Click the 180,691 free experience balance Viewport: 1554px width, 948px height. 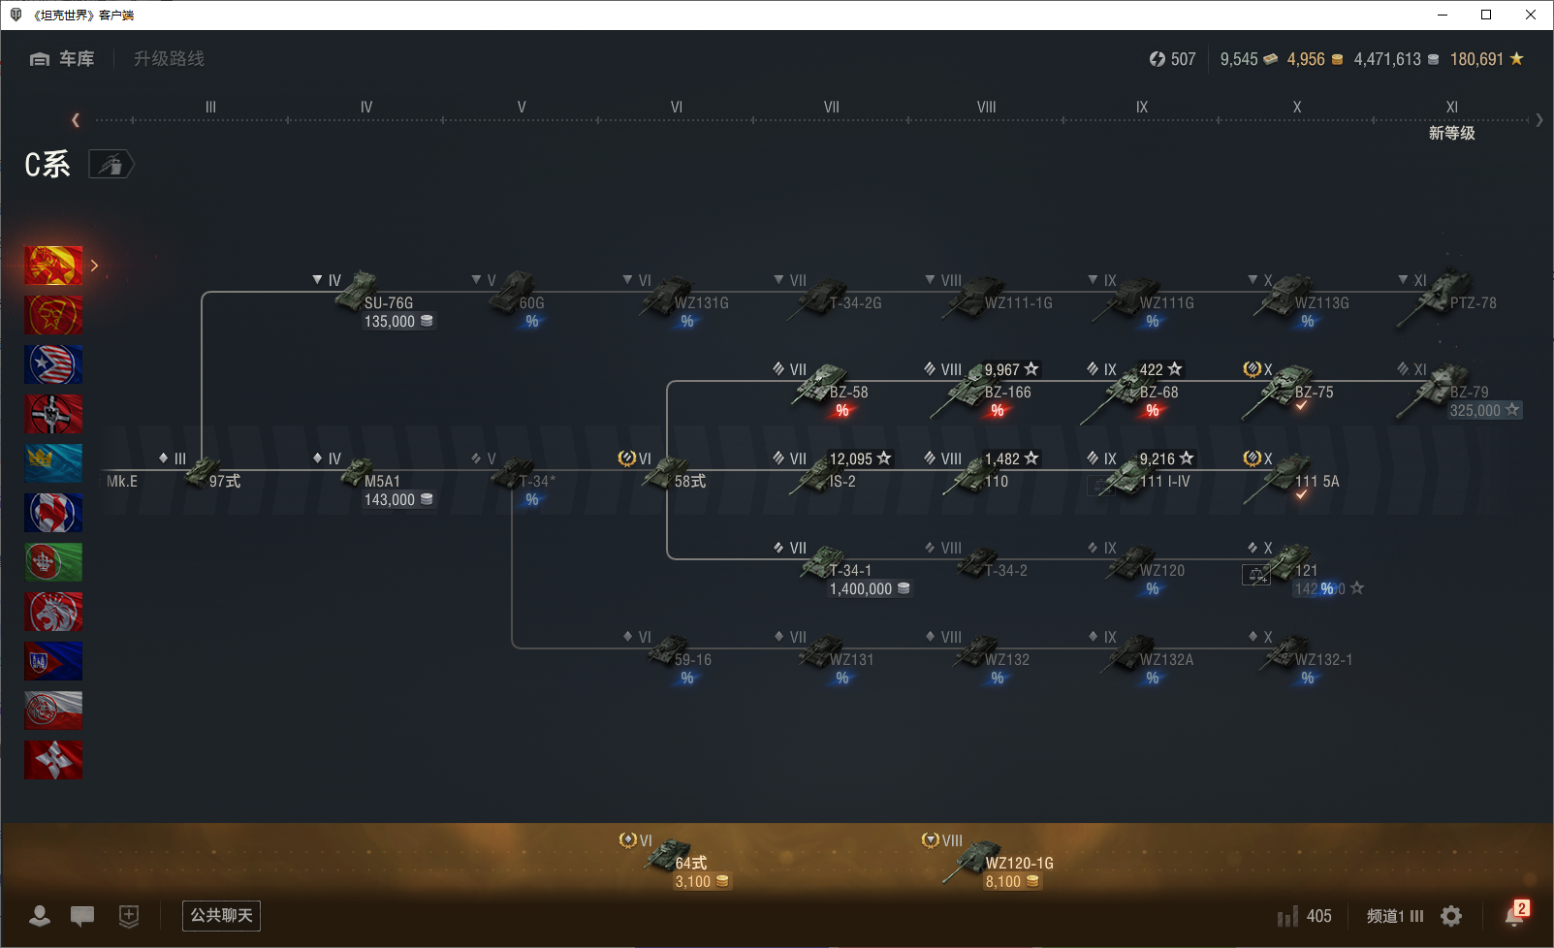[x=1486, y=59]
